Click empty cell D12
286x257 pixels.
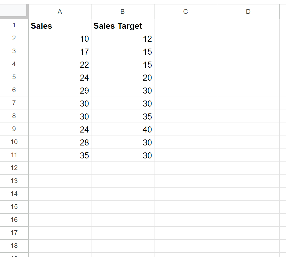tap(248, 168)
